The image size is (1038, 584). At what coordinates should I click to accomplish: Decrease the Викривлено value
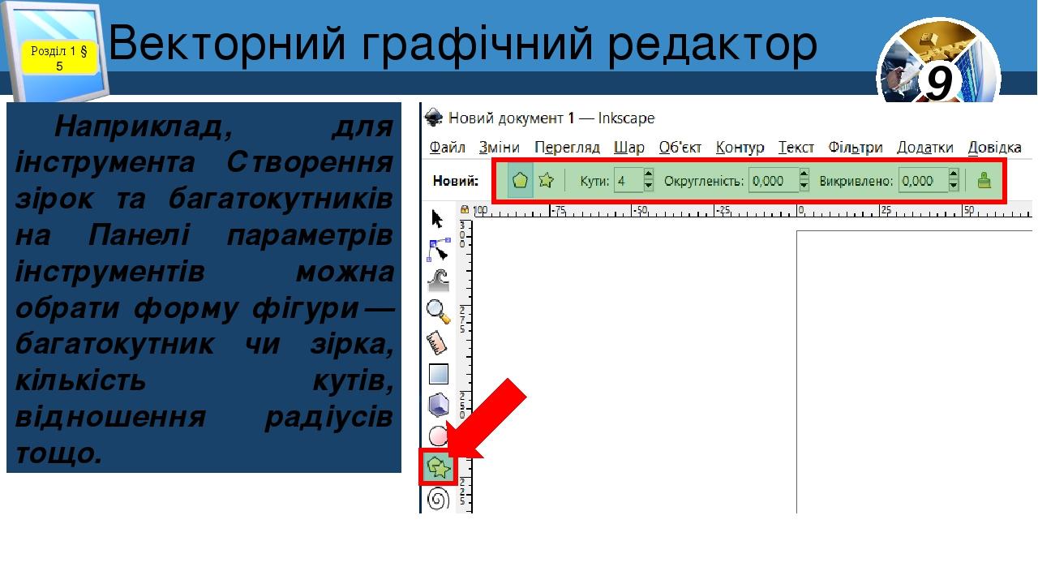(x=954, y=187)
